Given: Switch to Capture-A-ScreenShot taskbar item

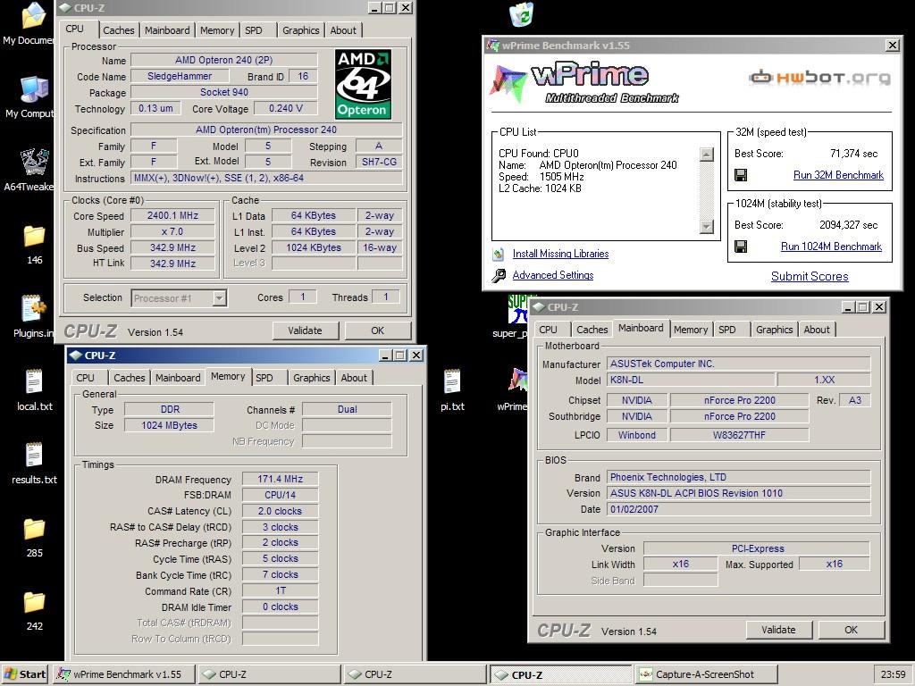Looking at the screenshot, I should [x=706, y=674].
